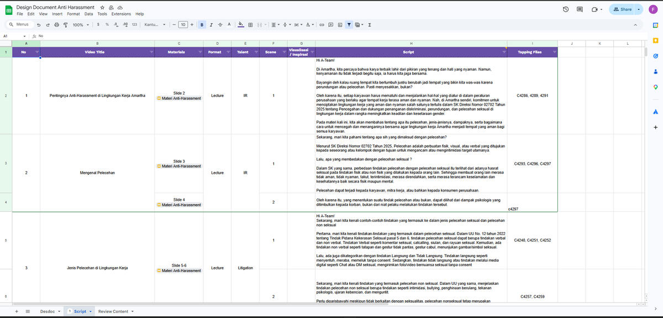Viewport: 663px width, 318px height.
Task: Open the cell borders tool
Action: (x=250, y=24)
